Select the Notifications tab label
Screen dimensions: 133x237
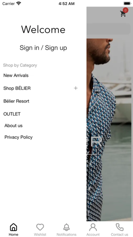pyautogui.click(x=66, y=234)
